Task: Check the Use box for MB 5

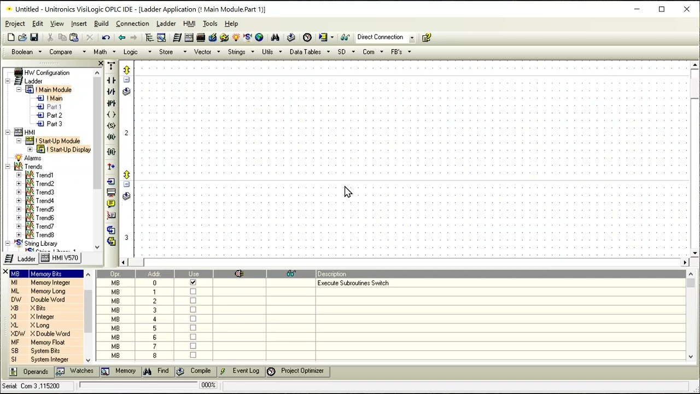Action: pyautogui.click(x=193, y=328)
